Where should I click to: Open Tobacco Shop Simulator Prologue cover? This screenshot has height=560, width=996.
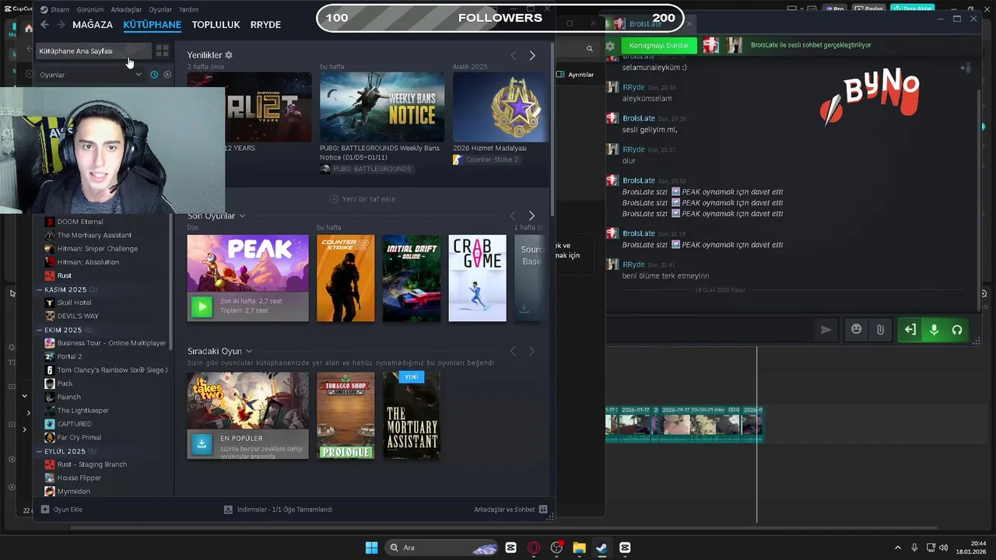click(x=345, y=415)
